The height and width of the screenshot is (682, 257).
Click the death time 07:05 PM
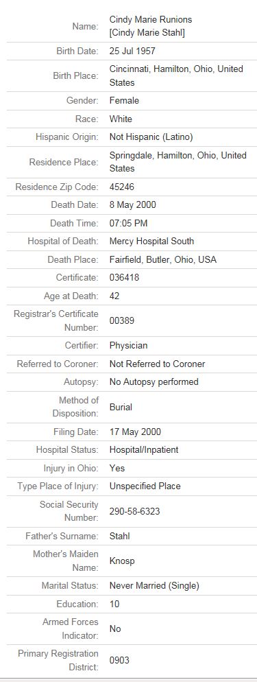point(129,223)
